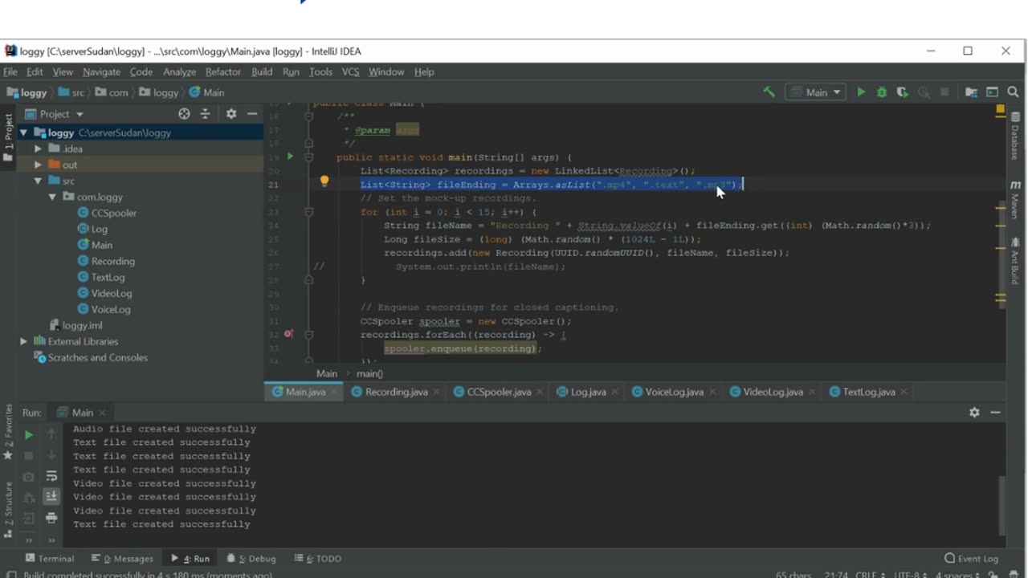Open the Main run configuration dropdown
The height and width of the screenshot is (578, 1028).
click(815, 92)
